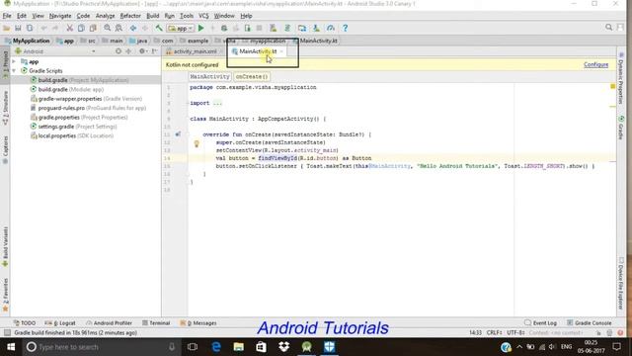The image size is (632, 356).
Task: Click the Configure link for Kotlin
Action: [595, 64]
